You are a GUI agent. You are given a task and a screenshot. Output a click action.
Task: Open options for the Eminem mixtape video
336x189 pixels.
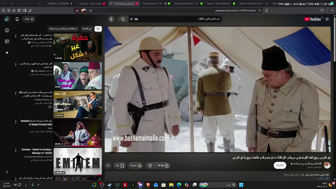(15, 150)
